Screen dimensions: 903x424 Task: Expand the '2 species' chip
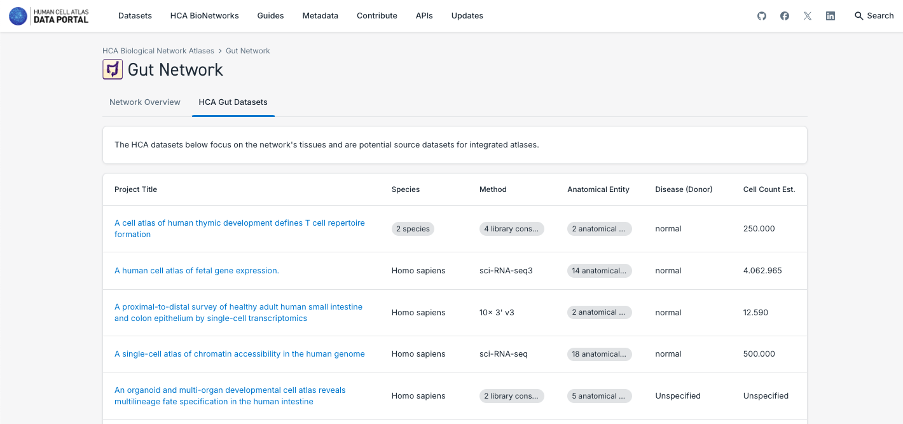click(x=413, y=229)
